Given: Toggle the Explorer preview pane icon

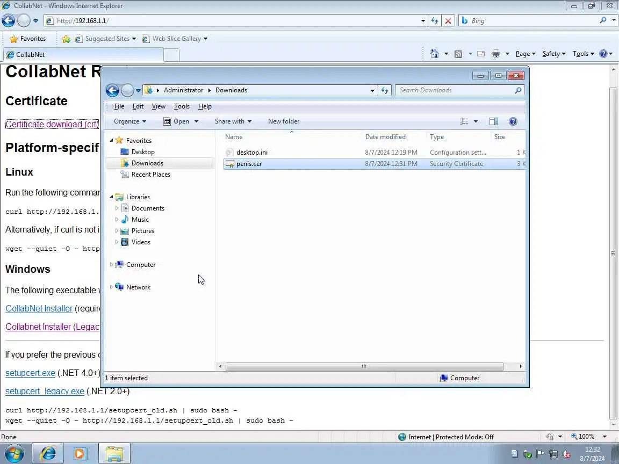Looking at the screenshot, I should click(493, 121).
